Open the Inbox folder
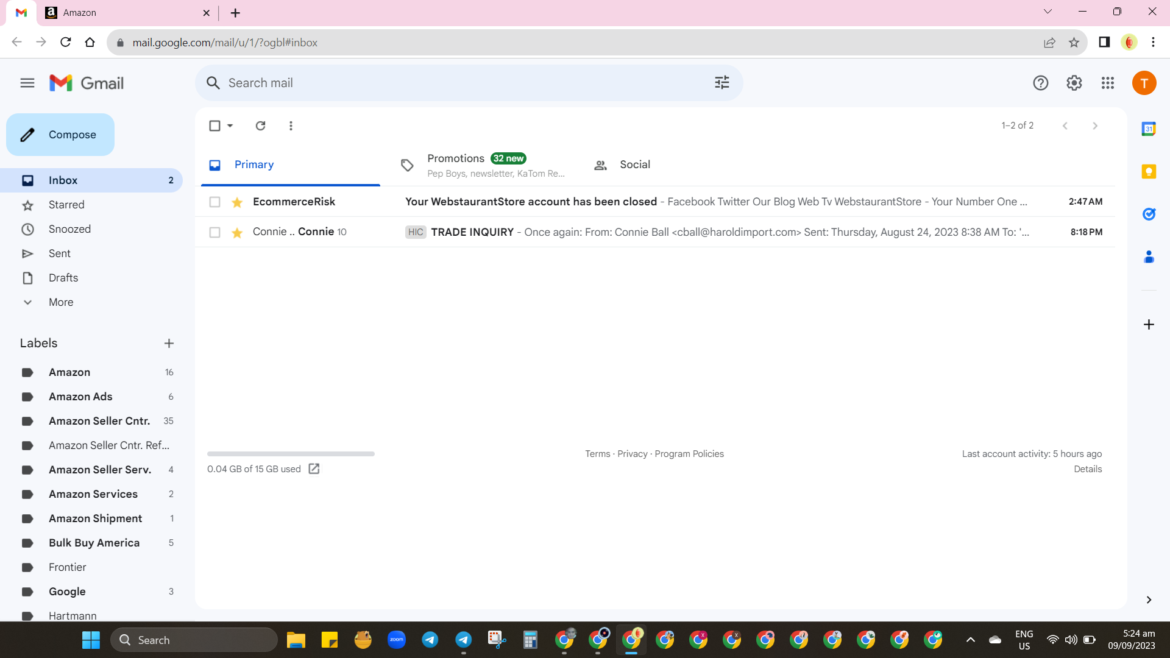 pos(91,180)
